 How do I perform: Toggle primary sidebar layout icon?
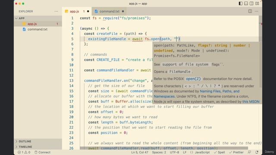[241, 3]
